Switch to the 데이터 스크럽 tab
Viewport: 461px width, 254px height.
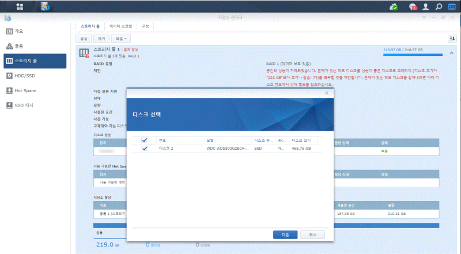pyautogui.click(x=121, y=26)
